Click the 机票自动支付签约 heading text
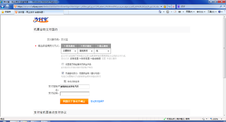 pyautogui.click(x=46, y=29)
